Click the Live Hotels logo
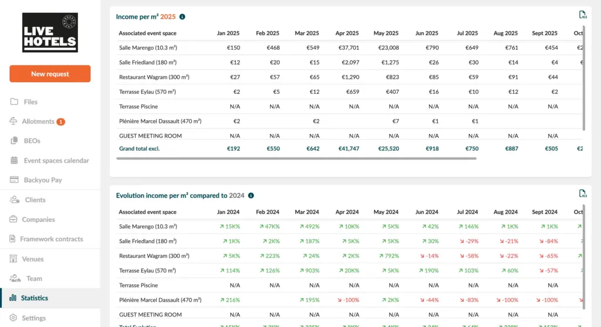The width and height of the screenshot is (601, 327). [x=50, y=33]
